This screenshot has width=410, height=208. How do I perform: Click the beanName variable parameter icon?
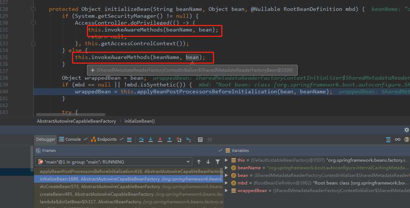coord(234,168)
